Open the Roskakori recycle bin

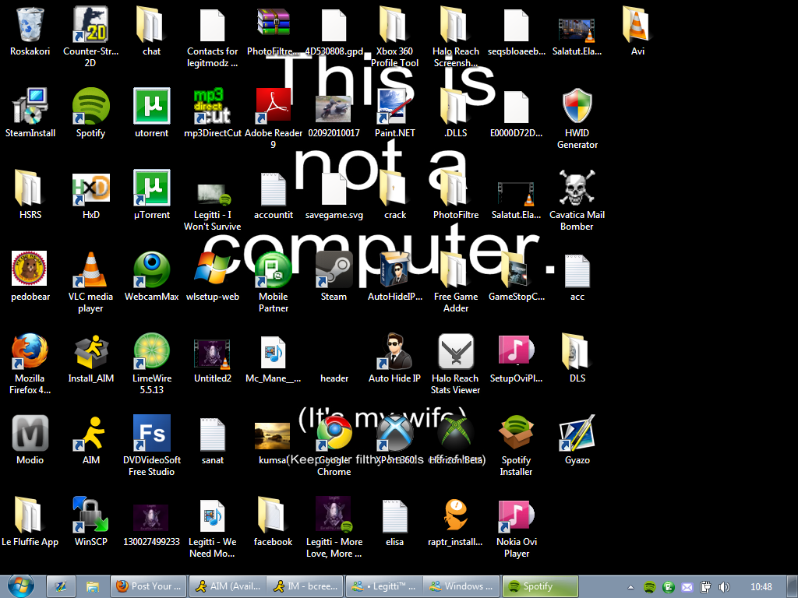pos(30,26)
